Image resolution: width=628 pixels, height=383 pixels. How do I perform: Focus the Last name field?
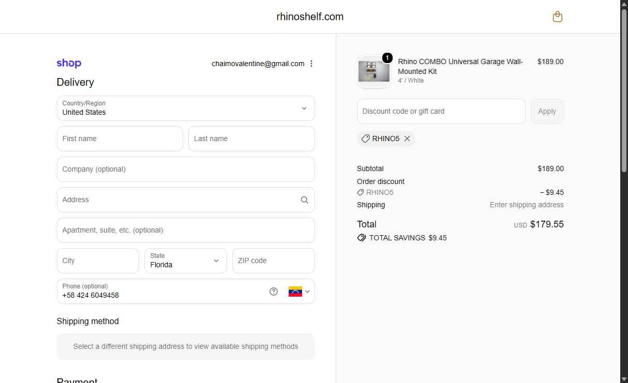[x=251, y=139]
